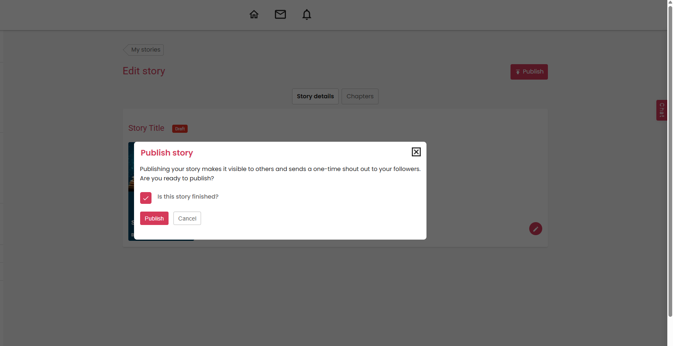This screenshot has height=346, width=673.
Task: Click the vertical page scrollbar
Action: (x=670, y=162)
